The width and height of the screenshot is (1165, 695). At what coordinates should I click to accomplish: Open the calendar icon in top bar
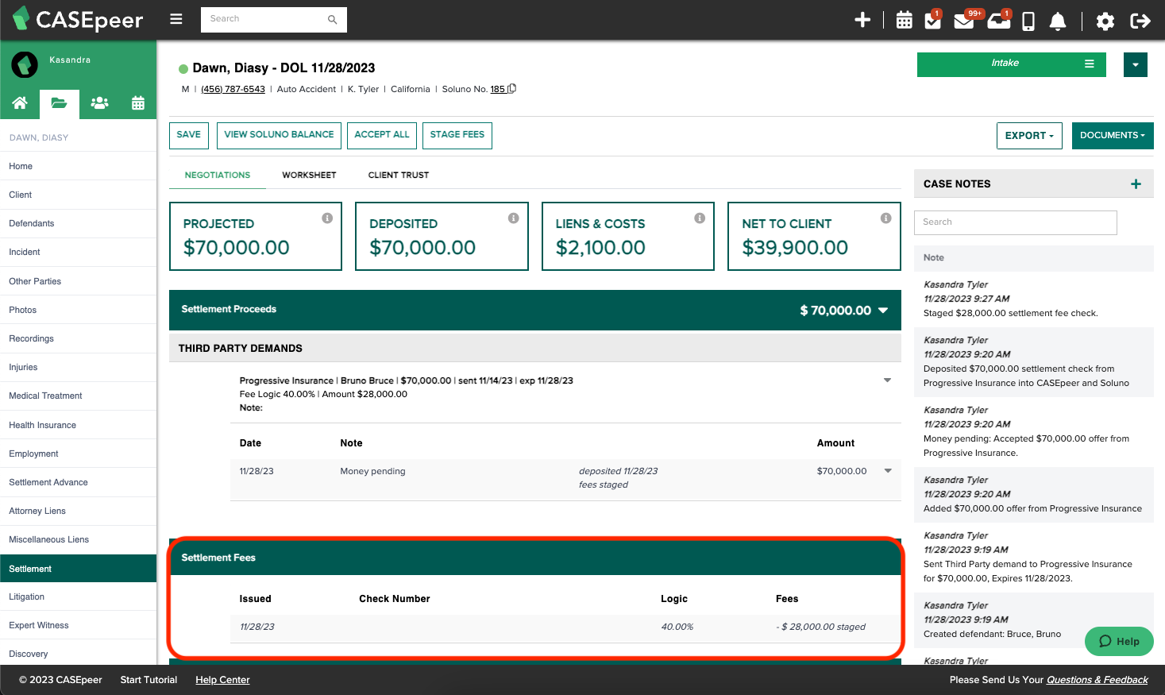tap(904, 21)
